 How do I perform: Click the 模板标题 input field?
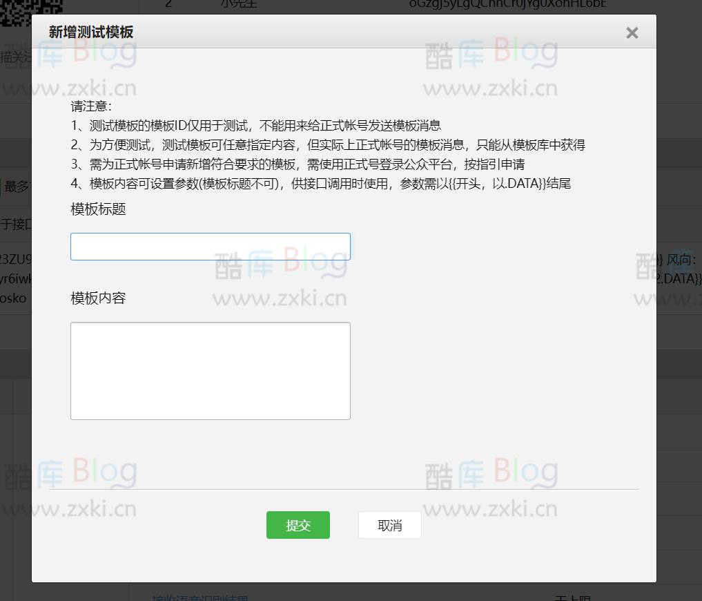point(210,246)
